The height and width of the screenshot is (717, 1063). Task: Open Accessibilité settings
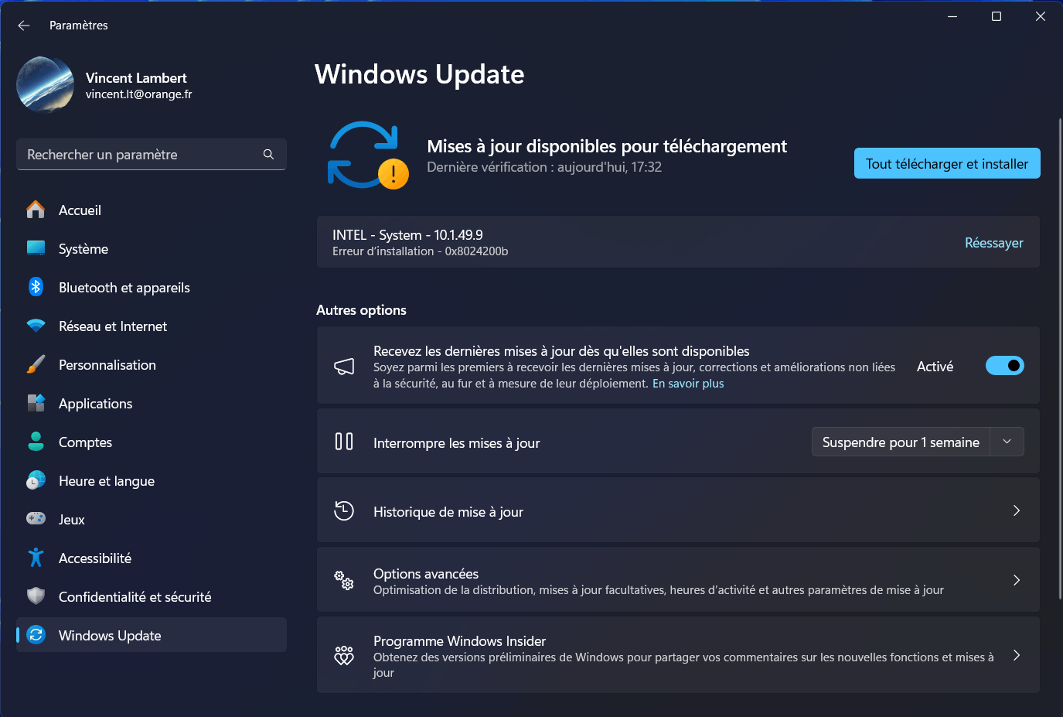pyautogui.click(x=152, y=558)
